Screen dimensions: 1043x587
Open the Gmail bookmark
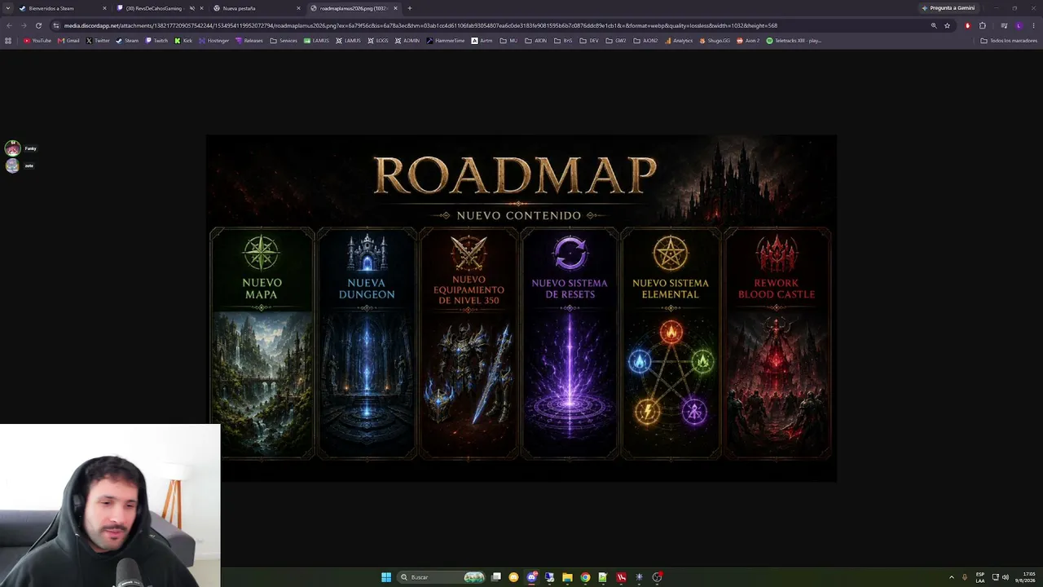[69, 41]
